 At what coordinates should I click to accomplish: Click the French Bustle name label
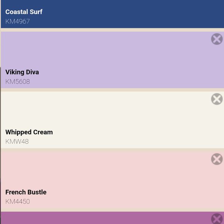click(26, 192)
